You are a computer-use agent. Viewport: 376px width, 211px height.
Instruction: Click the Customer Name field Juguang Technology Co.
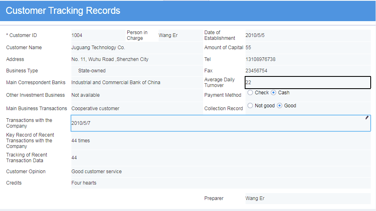pos(137,48)
